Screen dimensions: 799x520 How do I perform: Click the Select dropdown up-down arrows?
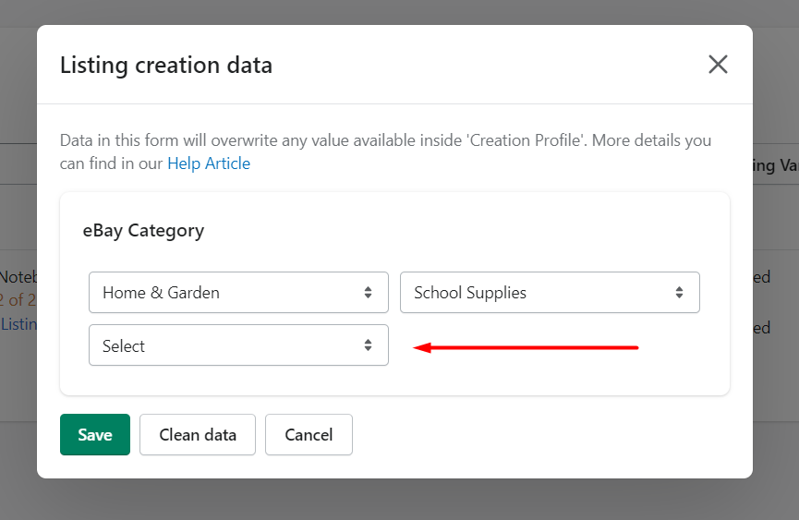(368, 345)
